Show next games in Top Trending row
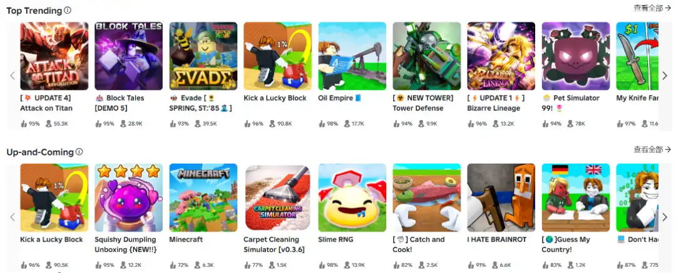 click(664, 76)
